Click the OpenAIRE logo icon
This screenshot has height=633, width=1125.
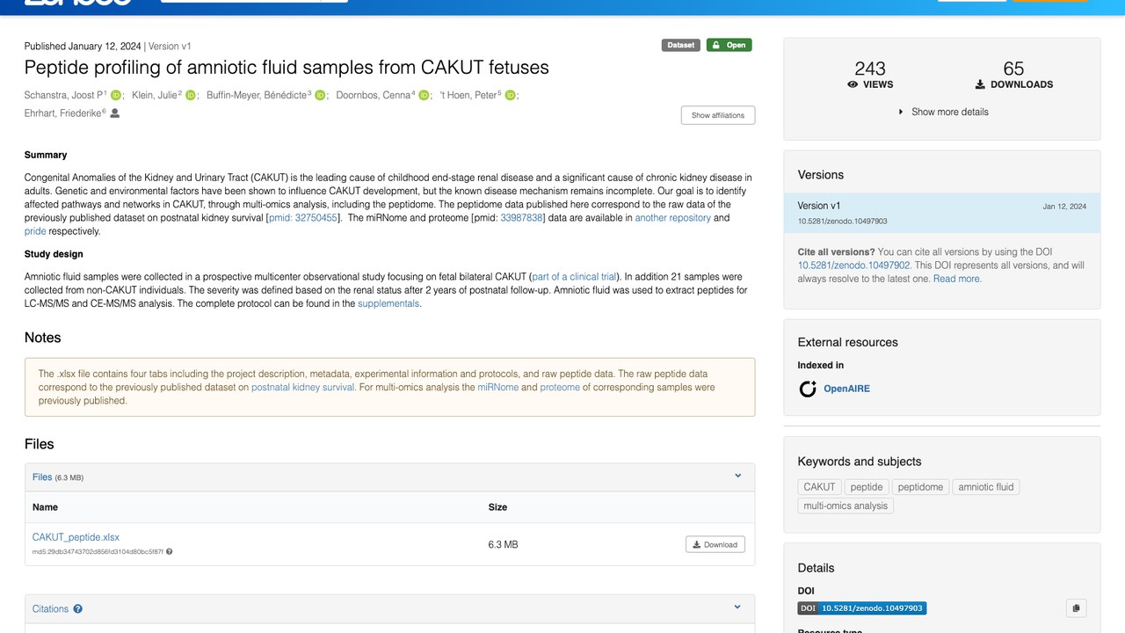(808, 389)
